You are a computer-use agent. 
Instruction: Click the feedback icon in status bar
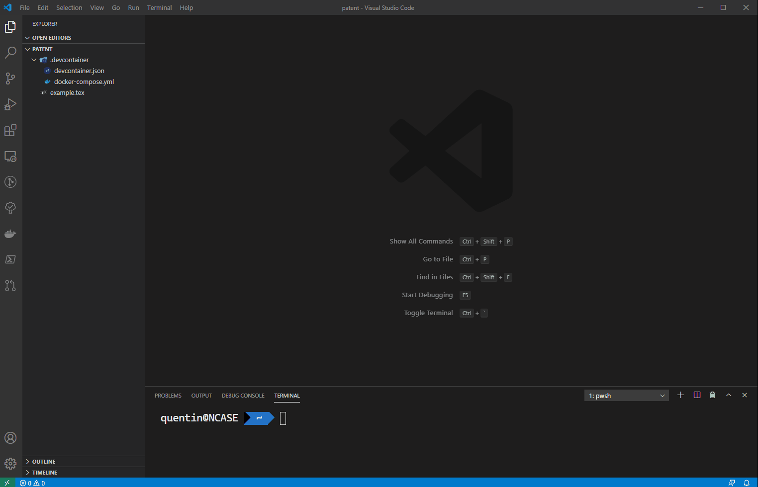(x=732, y=483)
